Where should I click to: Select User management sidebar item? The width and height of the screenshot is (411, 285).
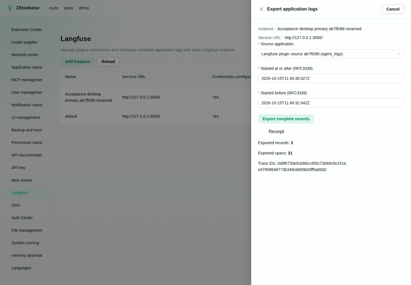(26, 92)
